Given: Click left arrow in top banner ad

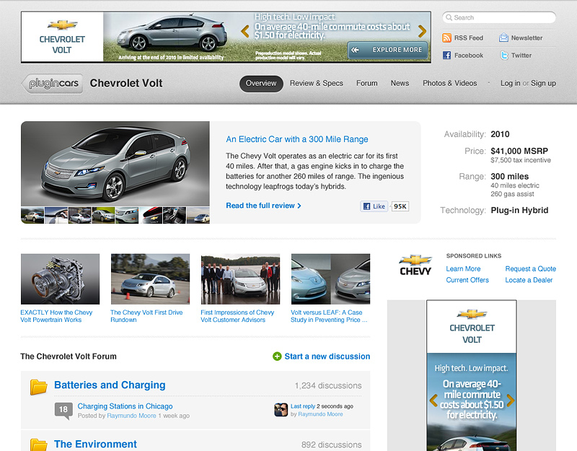Looking at the screenshot, I should coord(245,31).
